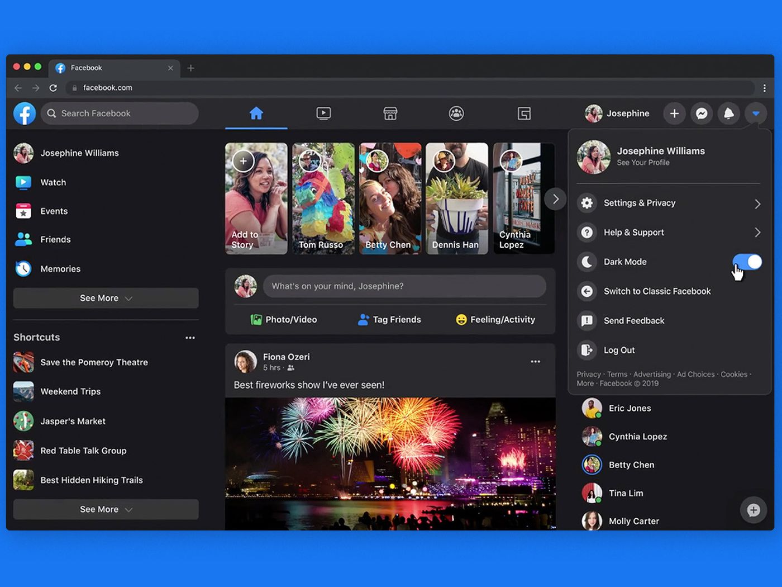View Betty Chen's story
Viewport: 782px width, 587px height.
390,198
